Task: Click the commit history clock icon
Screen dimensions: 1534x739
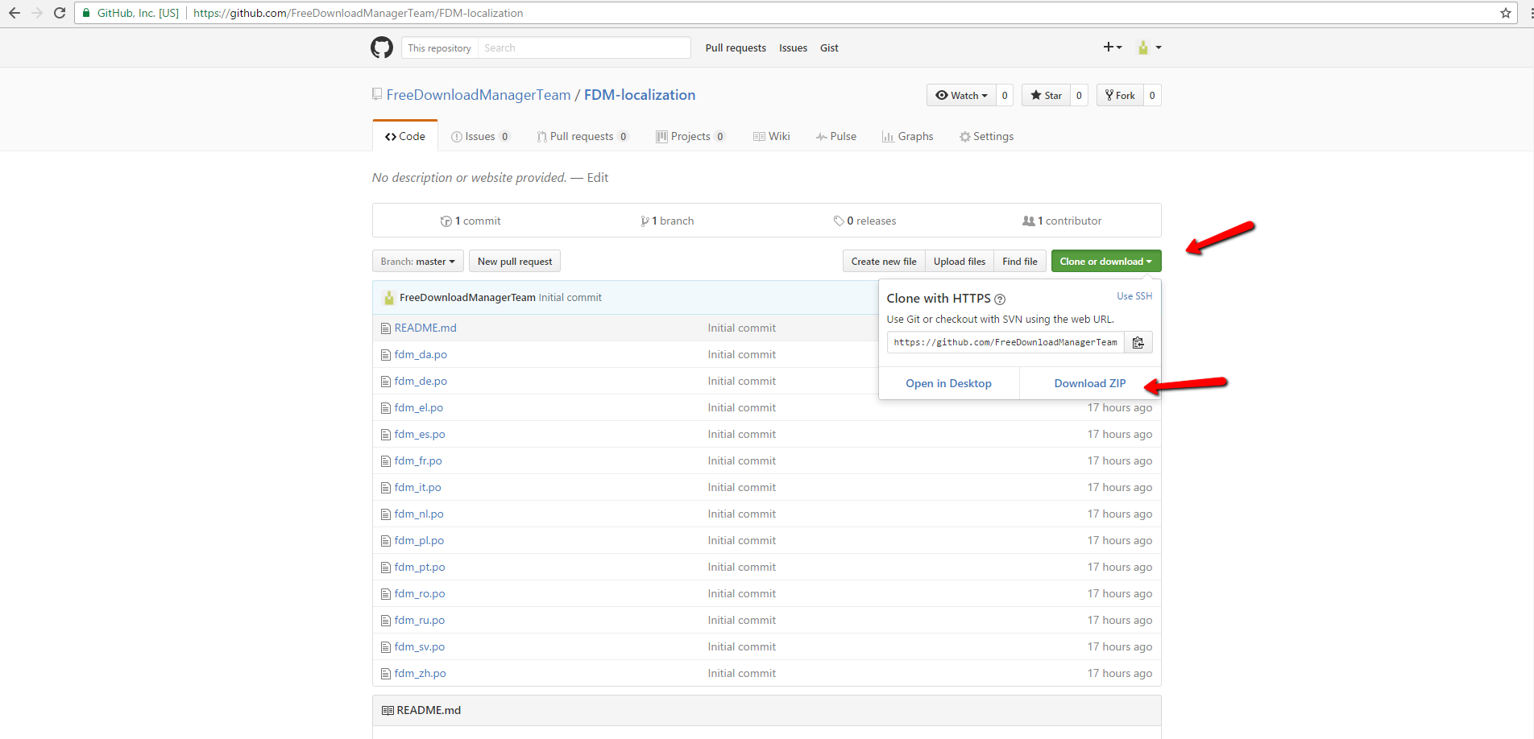Action: [x=446, y=221]
